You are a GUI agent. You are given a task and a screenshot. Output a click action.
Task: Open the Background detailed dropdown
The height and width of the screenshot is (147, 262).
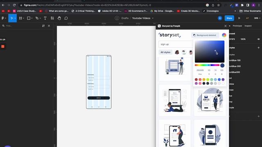pyautogui.click(x=205, y=35)
